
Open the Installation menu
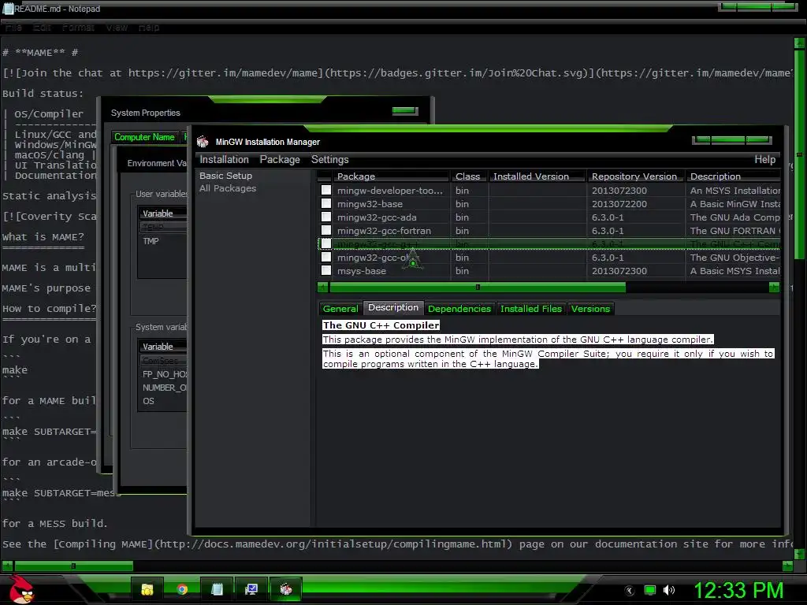tap(224, 159)
